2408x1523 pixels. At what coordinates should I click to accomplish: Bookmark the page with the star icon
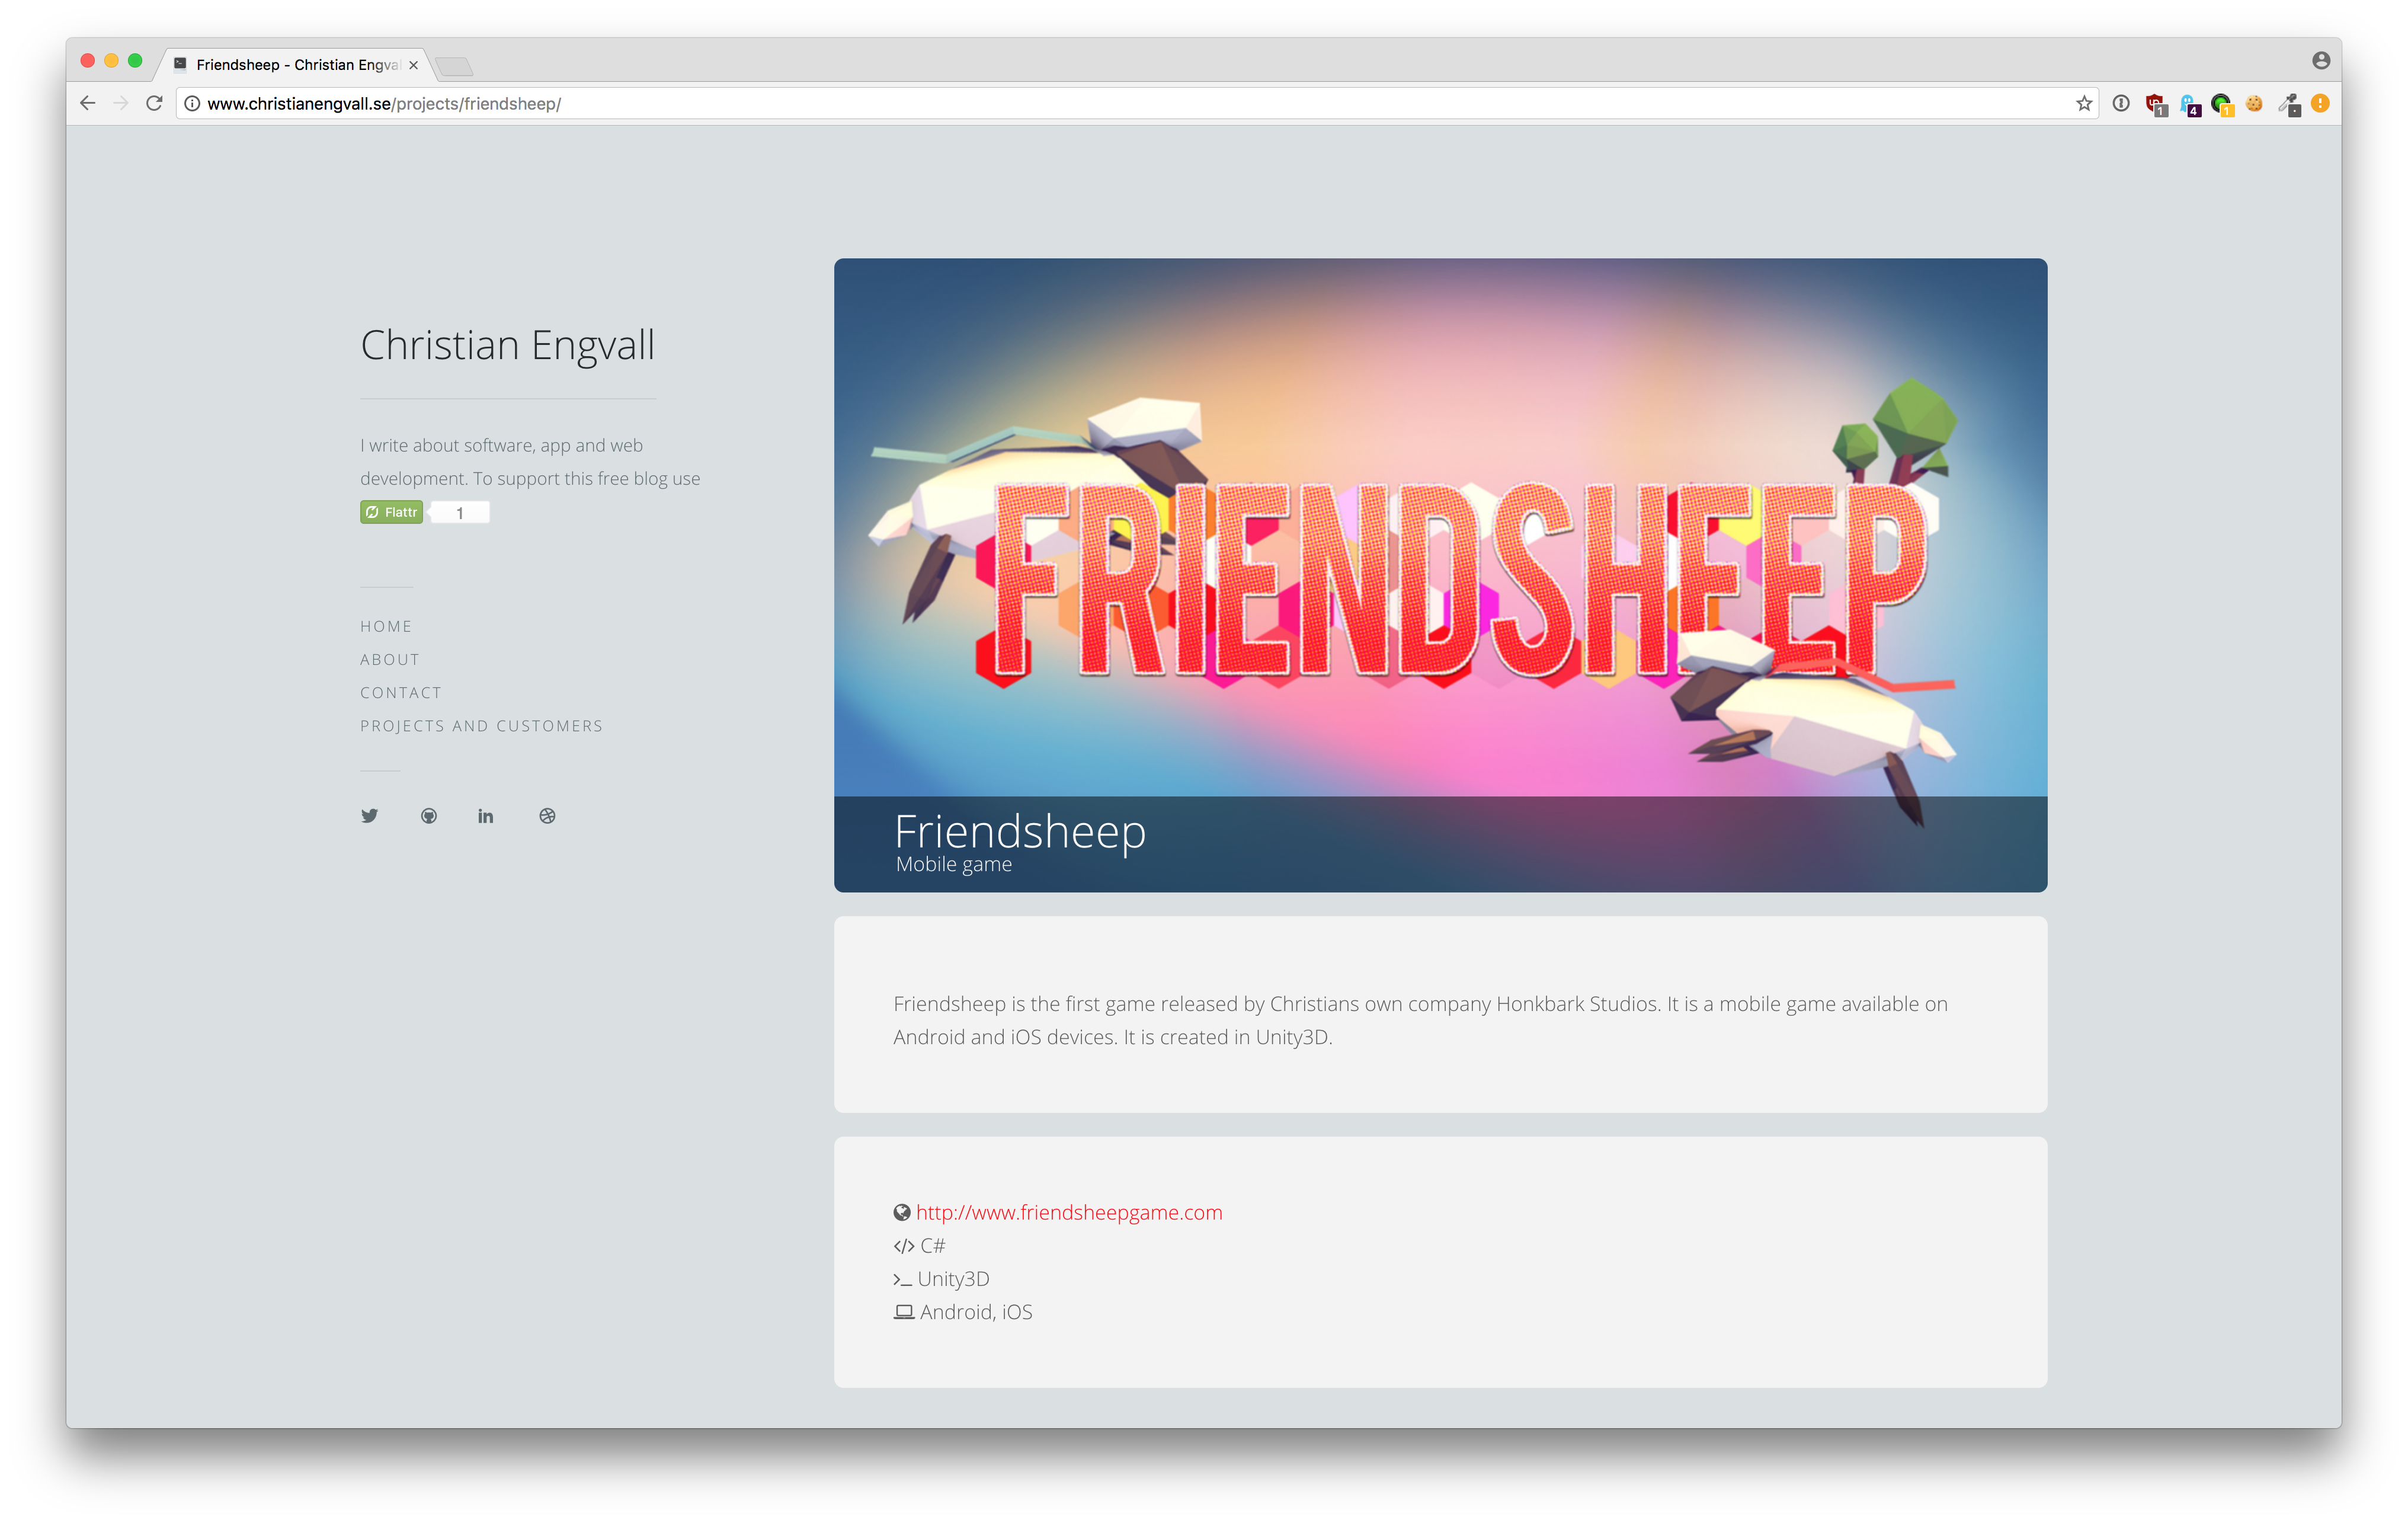point(2084,104)
